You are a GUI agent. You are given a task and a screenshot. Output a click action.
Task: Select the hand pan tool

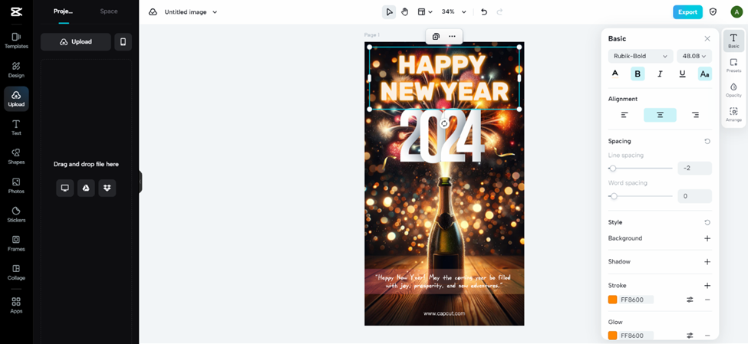(404, 12)
